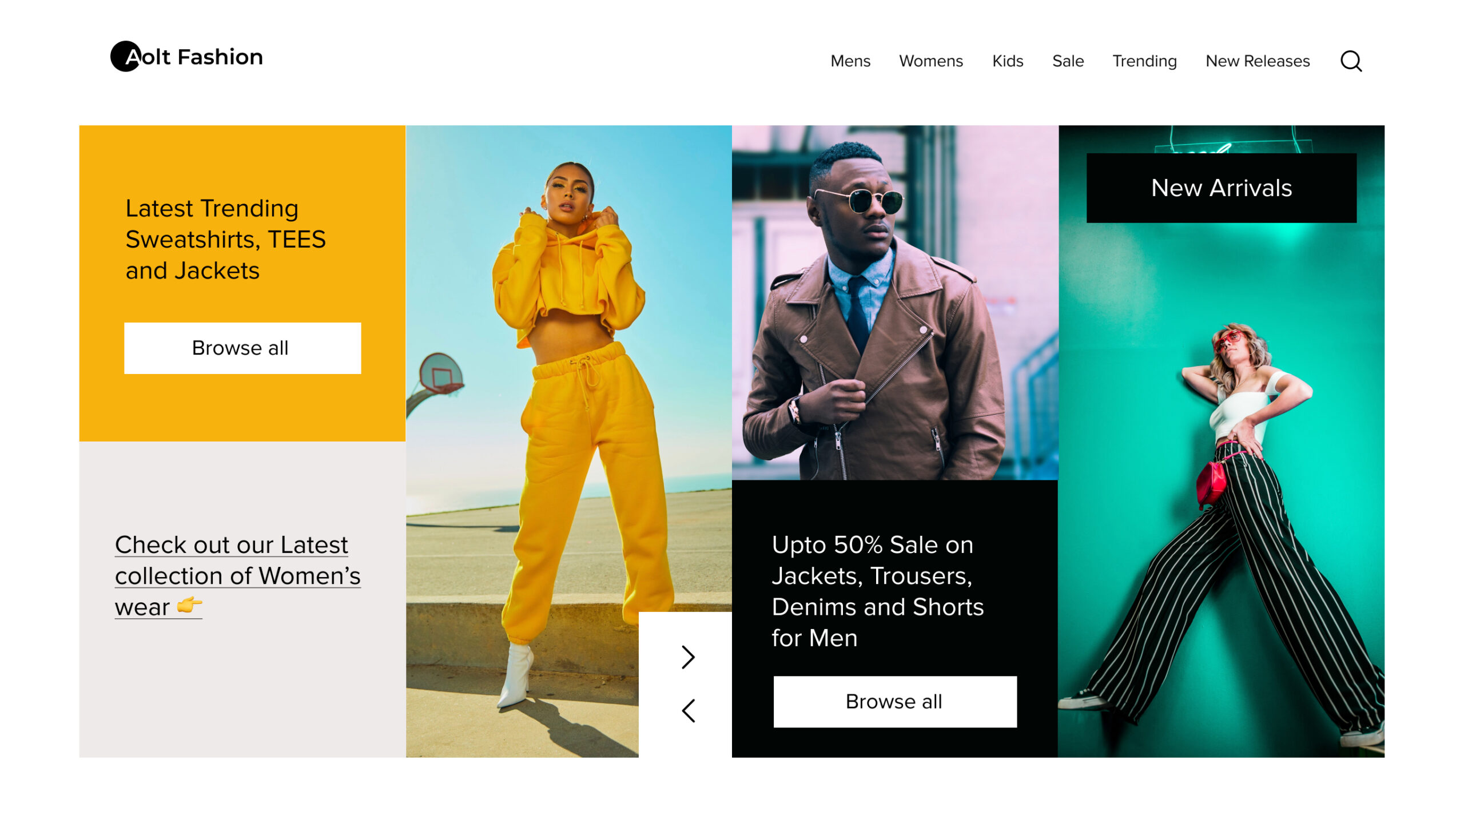Select Trending in the navigation bar

click(x=1144, y=61)
